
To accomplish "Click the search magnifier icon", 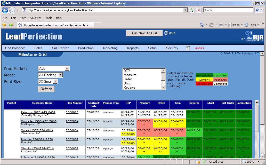I will point(257,10).
